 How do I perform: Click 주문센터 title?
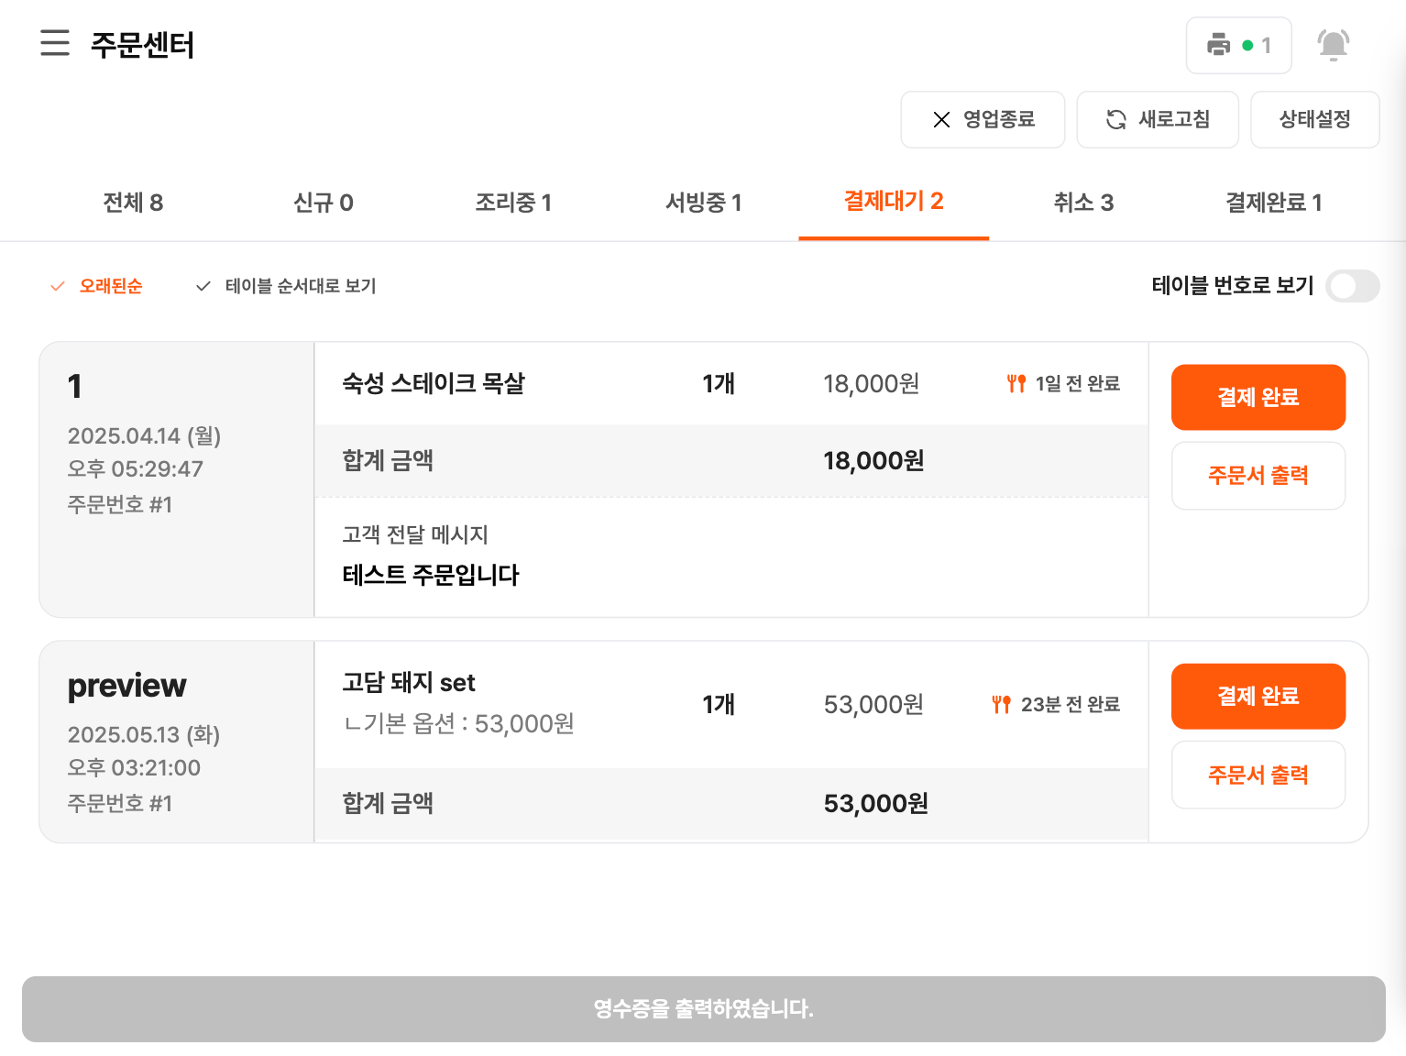tap(142, 45)
